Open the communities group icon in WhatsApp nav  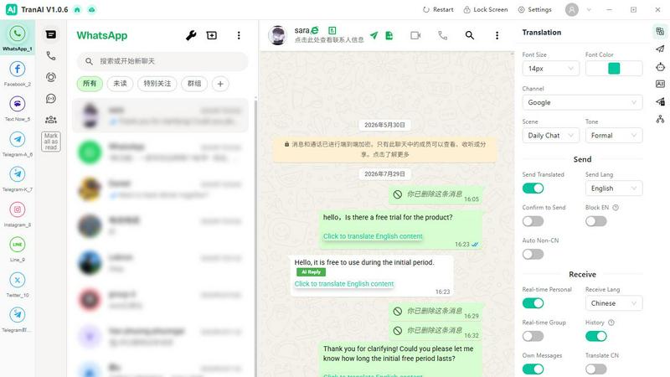(x=51, y=120)
